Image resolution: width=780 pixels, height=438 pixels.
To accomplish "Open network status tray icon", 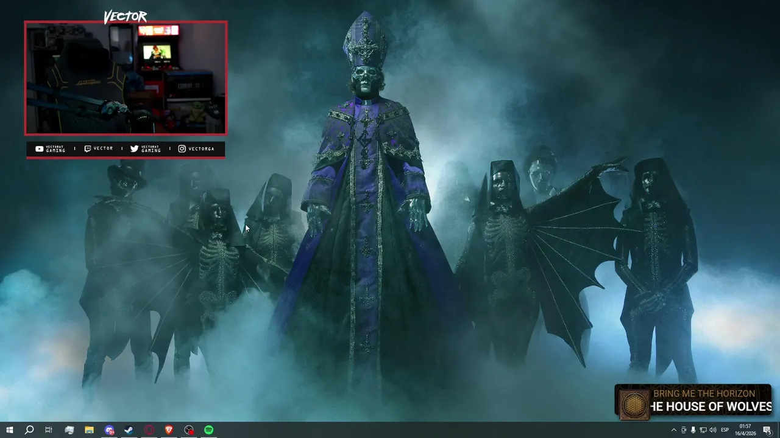I will [703, 430].
